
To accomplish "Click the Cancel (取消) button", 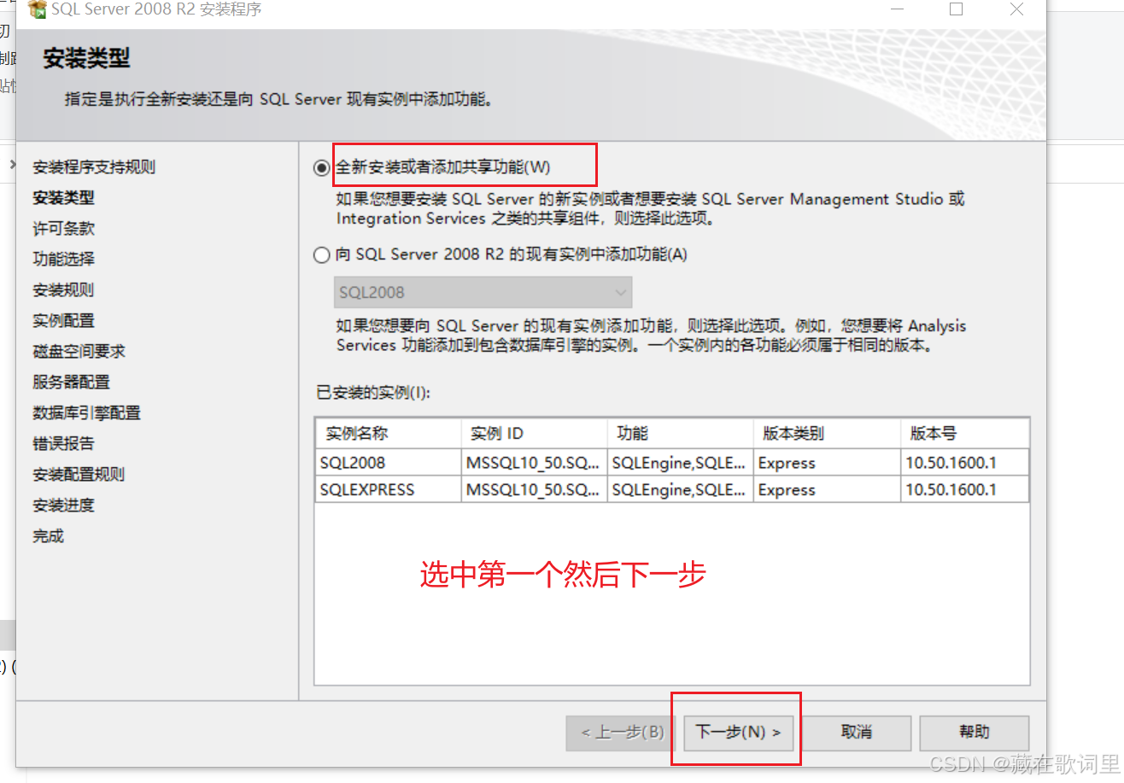I will pyautogui.click(x=857, y=733).
